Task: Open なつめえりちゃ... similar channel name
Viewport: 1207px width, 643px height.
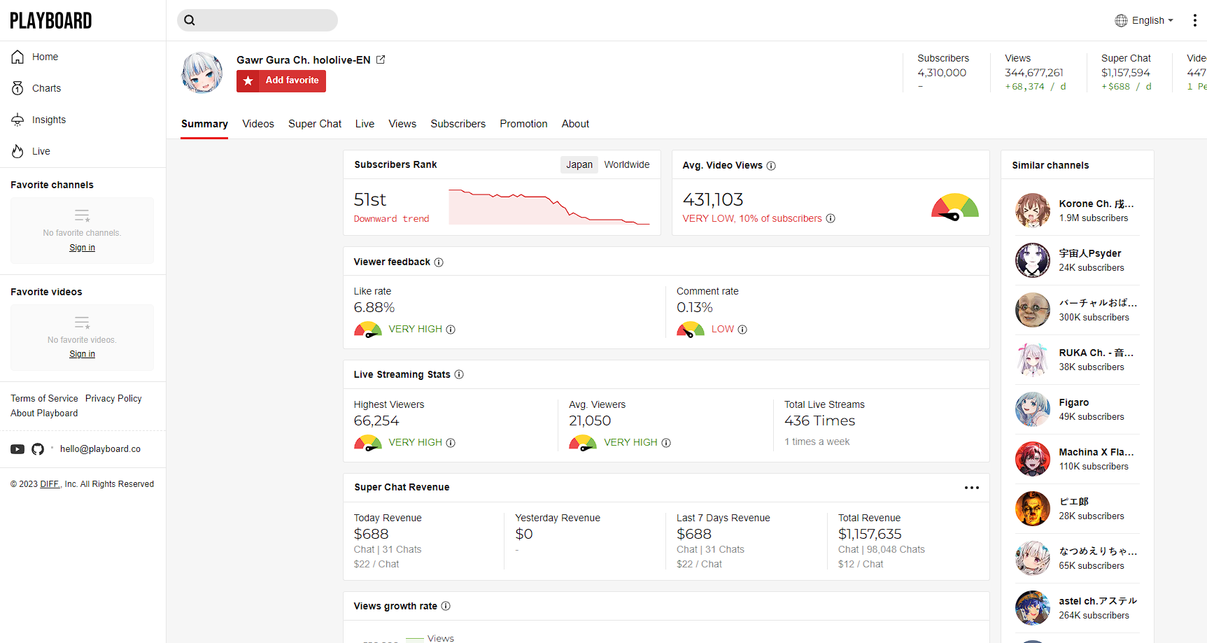Action: coord(1098,551)
